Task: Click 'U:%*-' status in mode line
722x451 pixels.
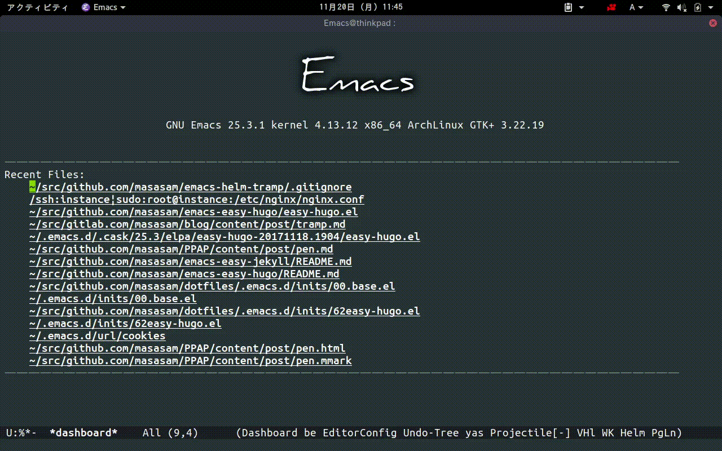Action: tap(21, 433)
